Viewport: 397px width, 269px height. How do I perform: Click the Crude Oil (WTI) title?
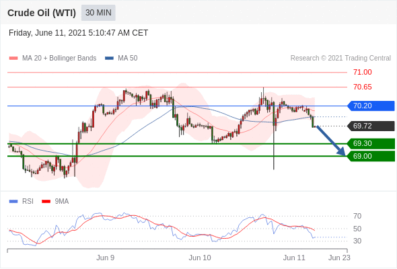42,13
